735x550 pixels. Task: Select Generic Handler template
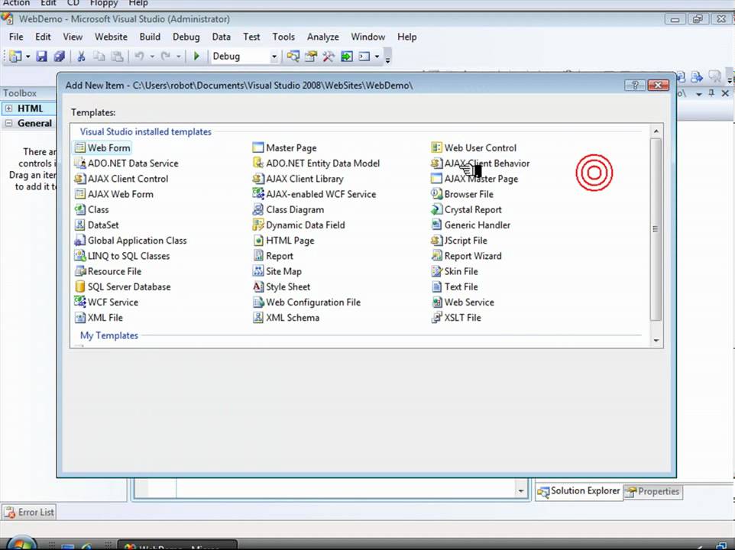(x=471, y=225)
